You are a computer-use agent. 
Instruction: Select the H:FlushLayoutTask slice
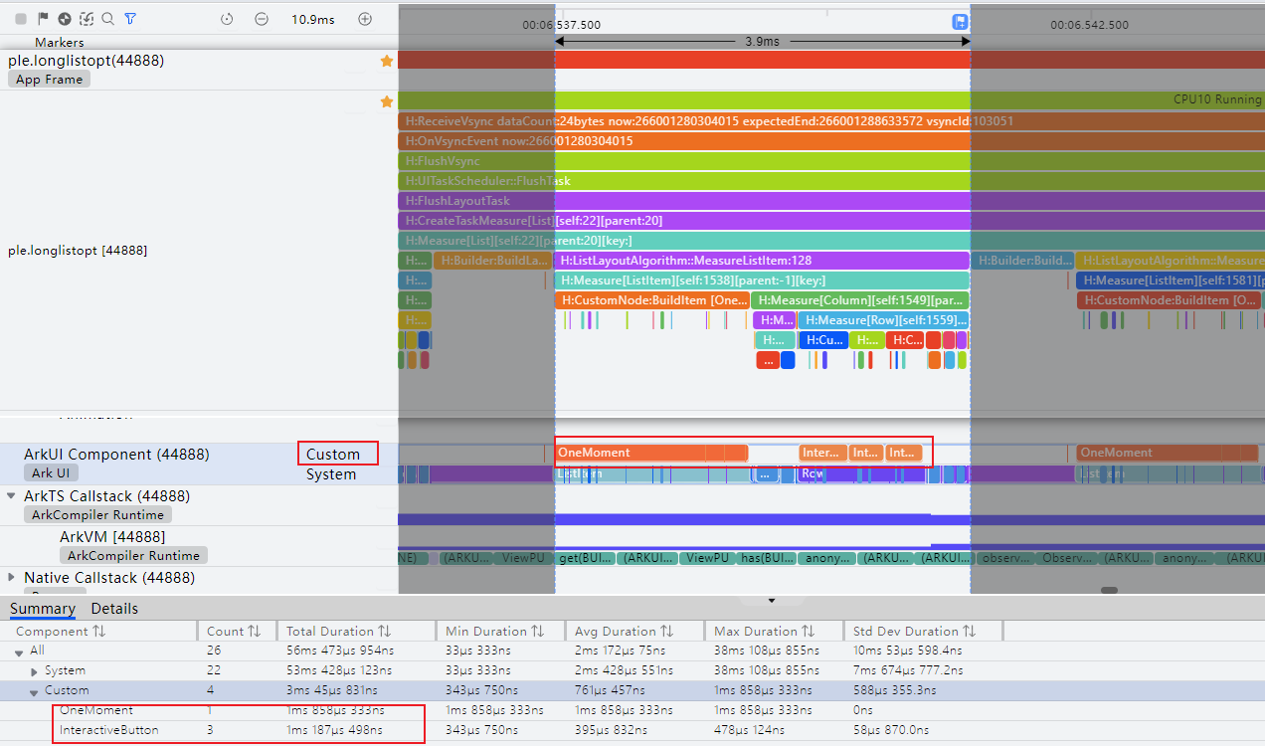coord(831,201)
